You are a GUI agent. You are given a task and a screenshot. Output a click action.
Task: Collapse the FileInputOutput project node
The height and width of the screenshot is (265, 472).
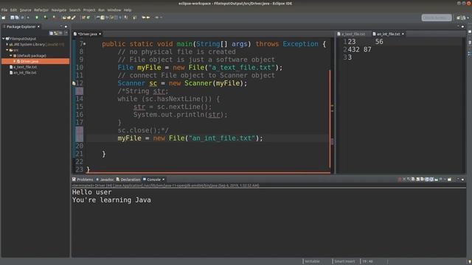[3, 39]
